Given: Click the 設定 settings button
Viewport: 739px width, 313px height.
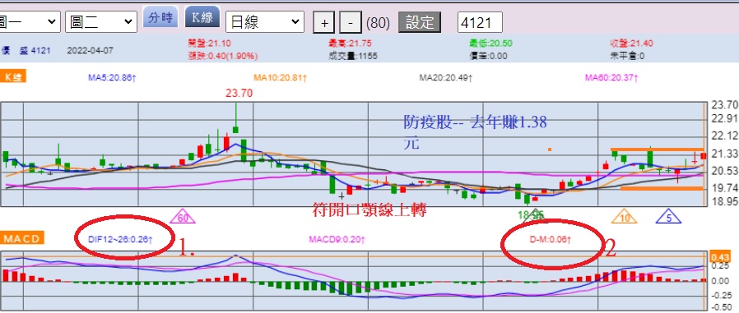Looking at the screenshot, I should 420,22.
